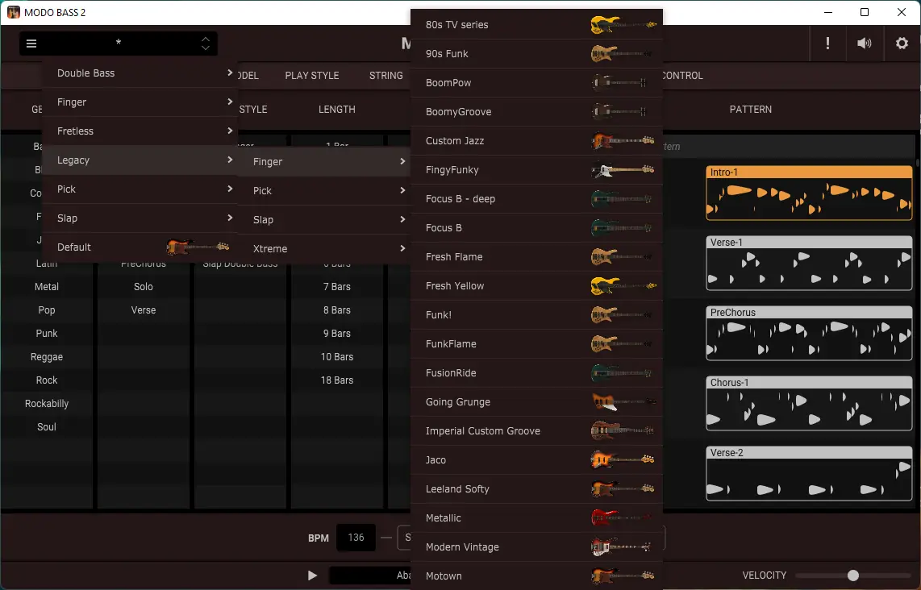Select the Verse-2 pattern

click(809, 473)
